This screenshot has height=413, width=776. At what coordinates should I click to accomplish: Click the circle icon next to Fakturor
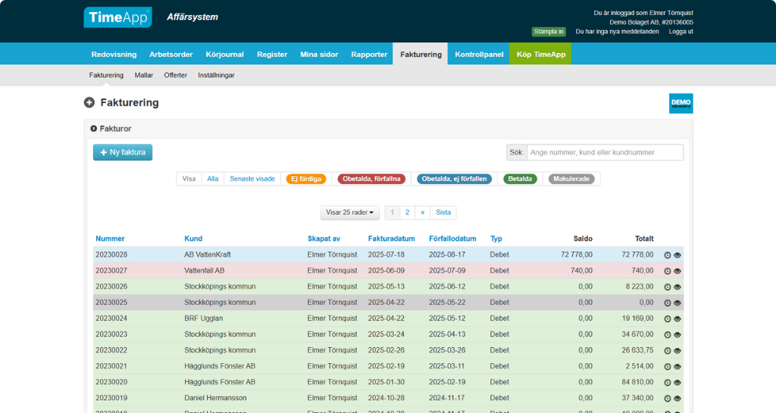pos(93,129)
